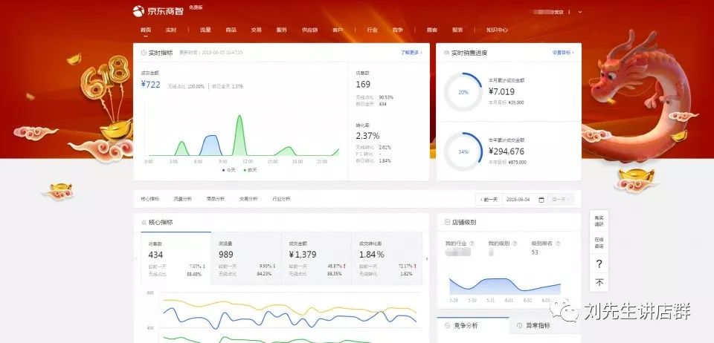Viewport: 714px width, 343px height.
Task: Click the icon beside 实时销售进度
Action: pos(446,53)
